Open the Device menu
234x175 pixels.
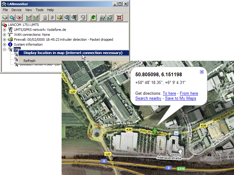[16, 10]
